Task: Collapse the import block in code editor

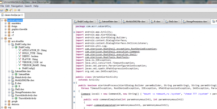Action: click(74, 32)
